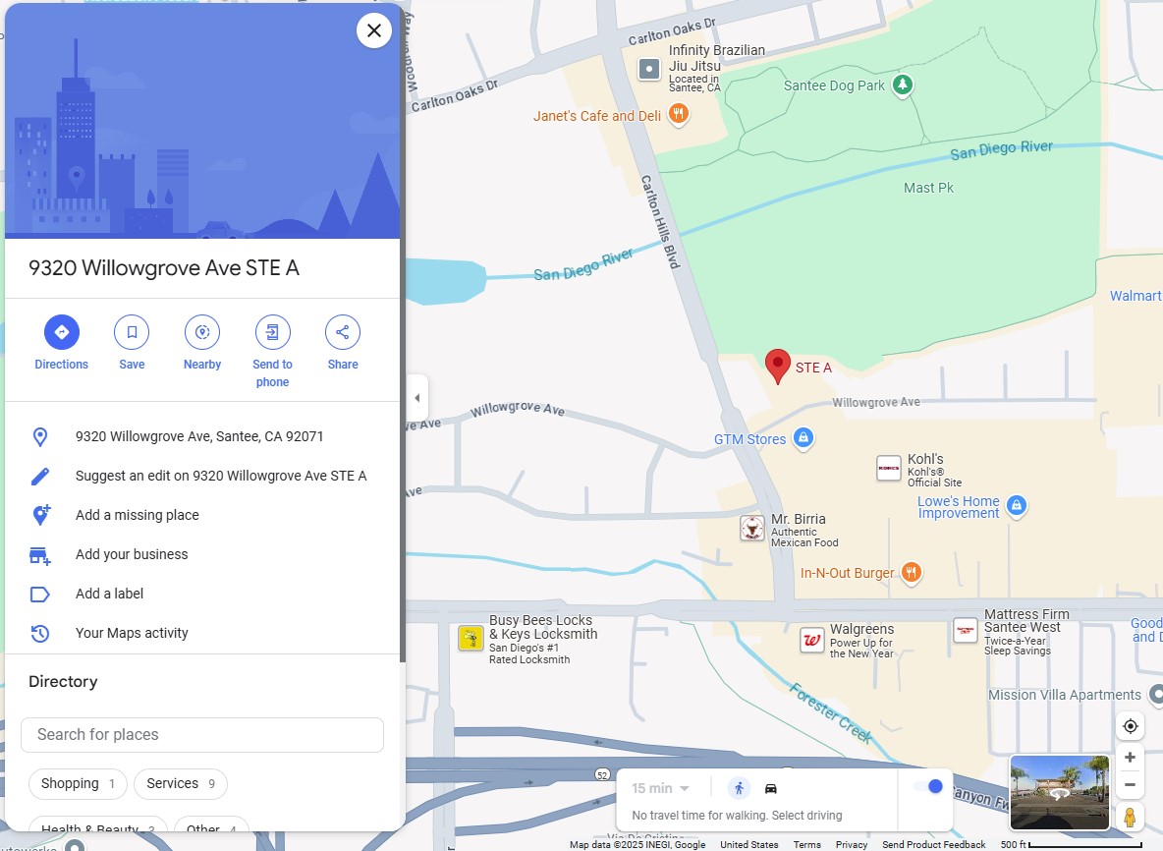Screen dimensions: 1163x851
Task: Click GTM Stores shopping marker
Action: pyautogui.click(x=803, y=437)
